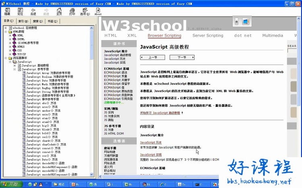Viewport: 302px width, 188px height.
Task: Open the dot net navigation item
Action: 243,35
